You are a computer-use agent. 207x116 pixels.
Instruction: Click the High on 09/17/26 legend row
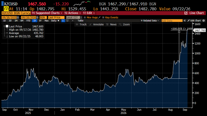26,30
